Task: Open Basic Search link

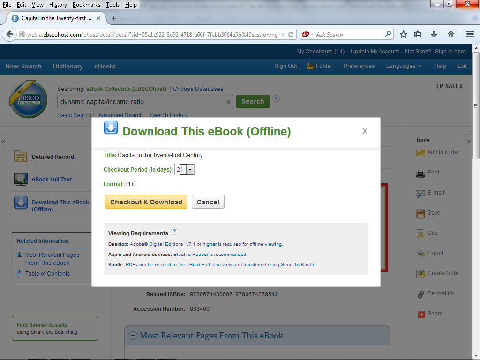Action: pyautogui.click(x=74, y=115)
